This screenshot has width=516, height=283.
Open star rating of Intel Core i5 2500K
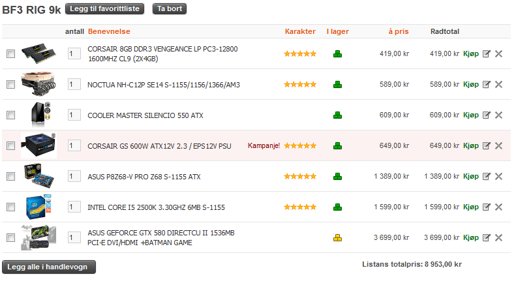click(x=300, y=207)
